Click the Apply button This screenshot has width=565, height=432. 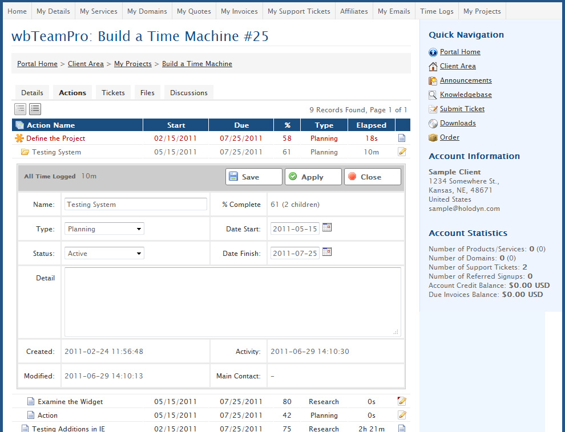313,177
